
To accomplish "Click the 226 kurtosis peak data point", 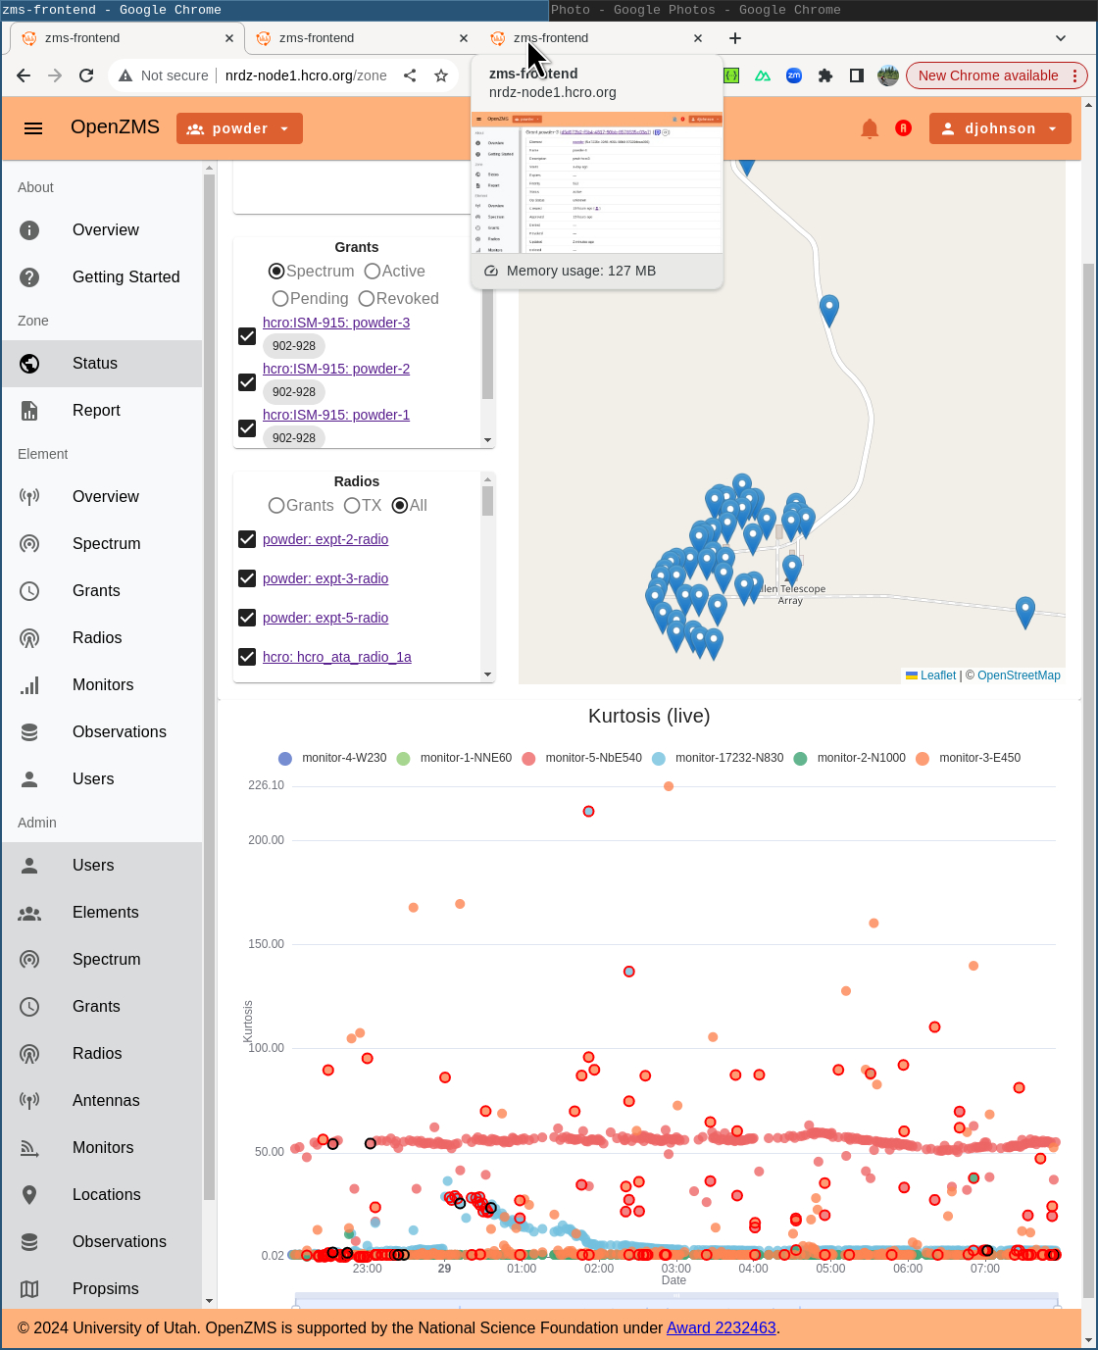I will tap(669, 786).
